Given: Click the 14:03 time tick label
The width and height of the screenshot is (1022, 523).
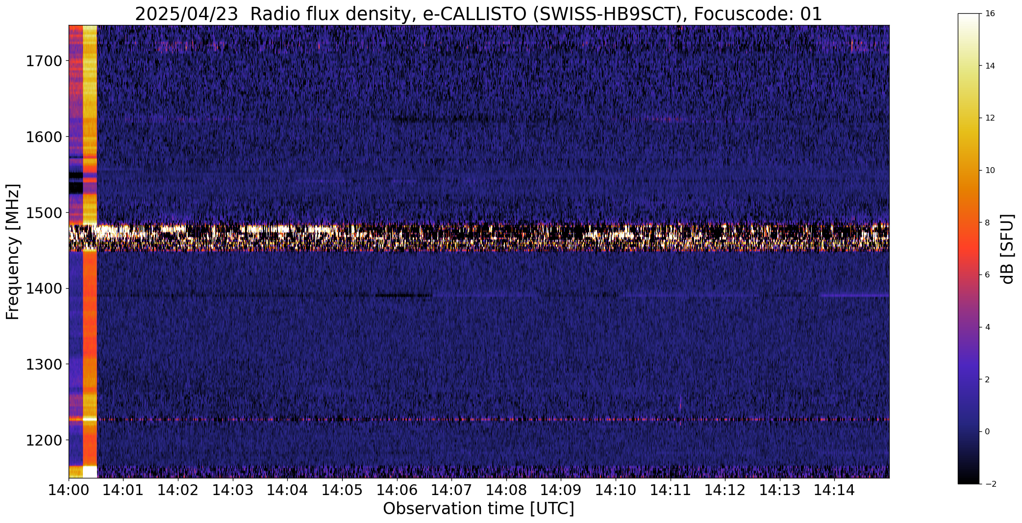Looking at the screenshot, I should point(233,490).
